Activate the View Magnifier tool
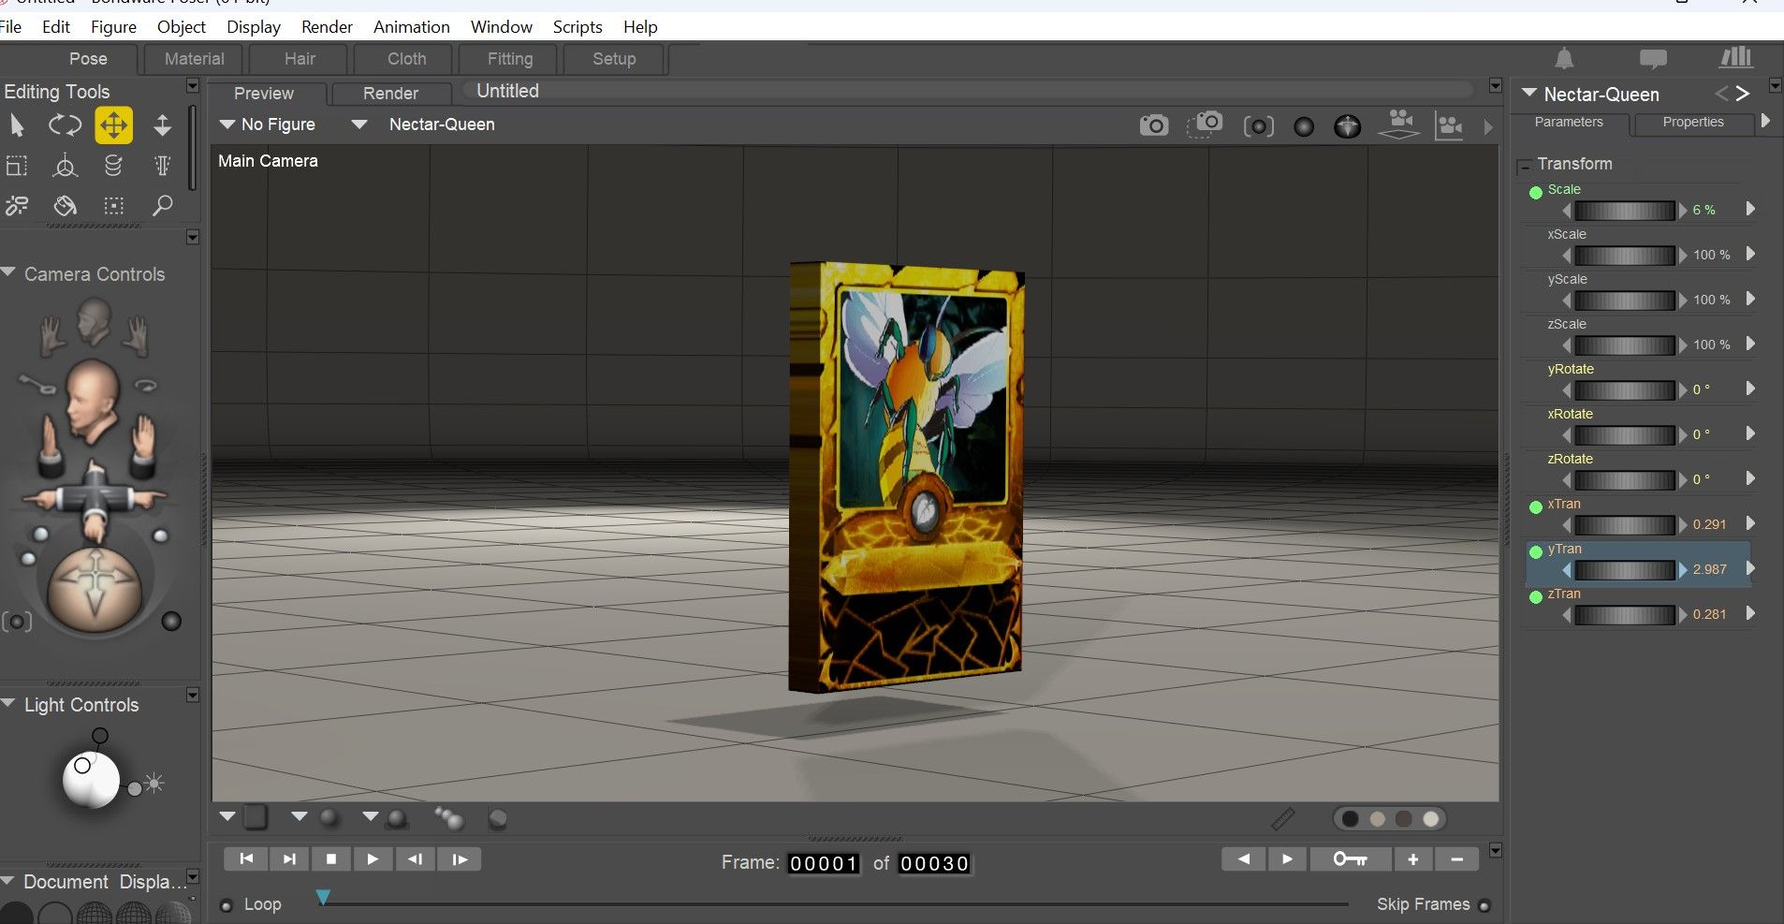This screenshot has width=1784, height=924. point(162,205)
